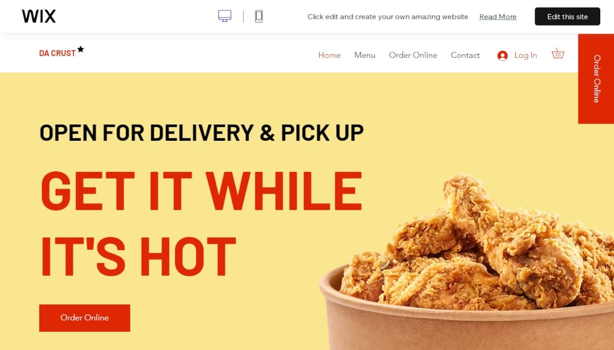Click the WIX logo
Image resolution: width=614 pixels, height=350 pixels.
39,16
